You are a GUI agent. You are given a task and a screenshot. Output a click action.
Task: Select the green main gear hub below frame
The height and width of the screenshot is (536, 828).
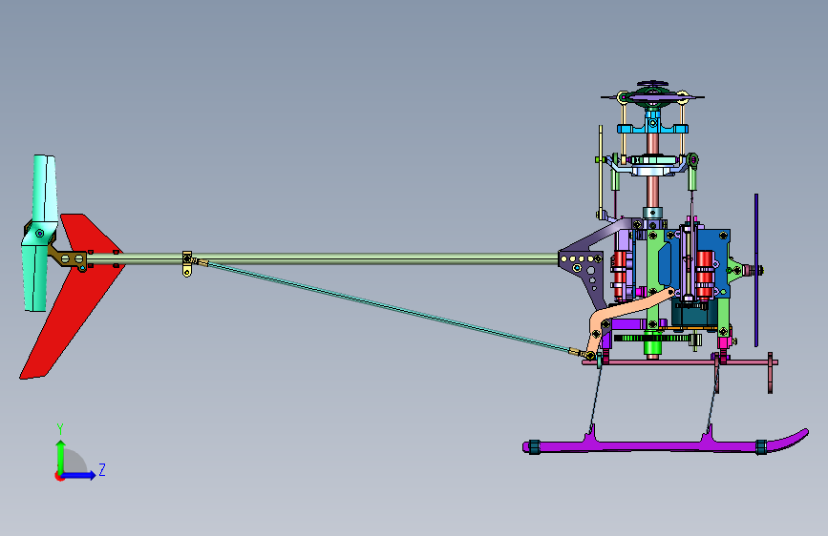(652, 348)
